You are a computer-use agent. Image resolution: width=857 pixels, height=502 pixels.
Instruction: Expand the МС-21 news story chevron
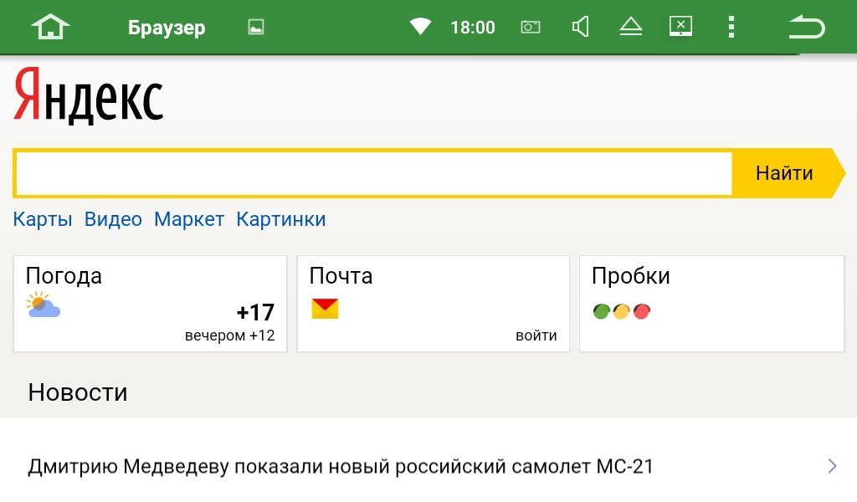pyautogui.click(x=831, y=465)
